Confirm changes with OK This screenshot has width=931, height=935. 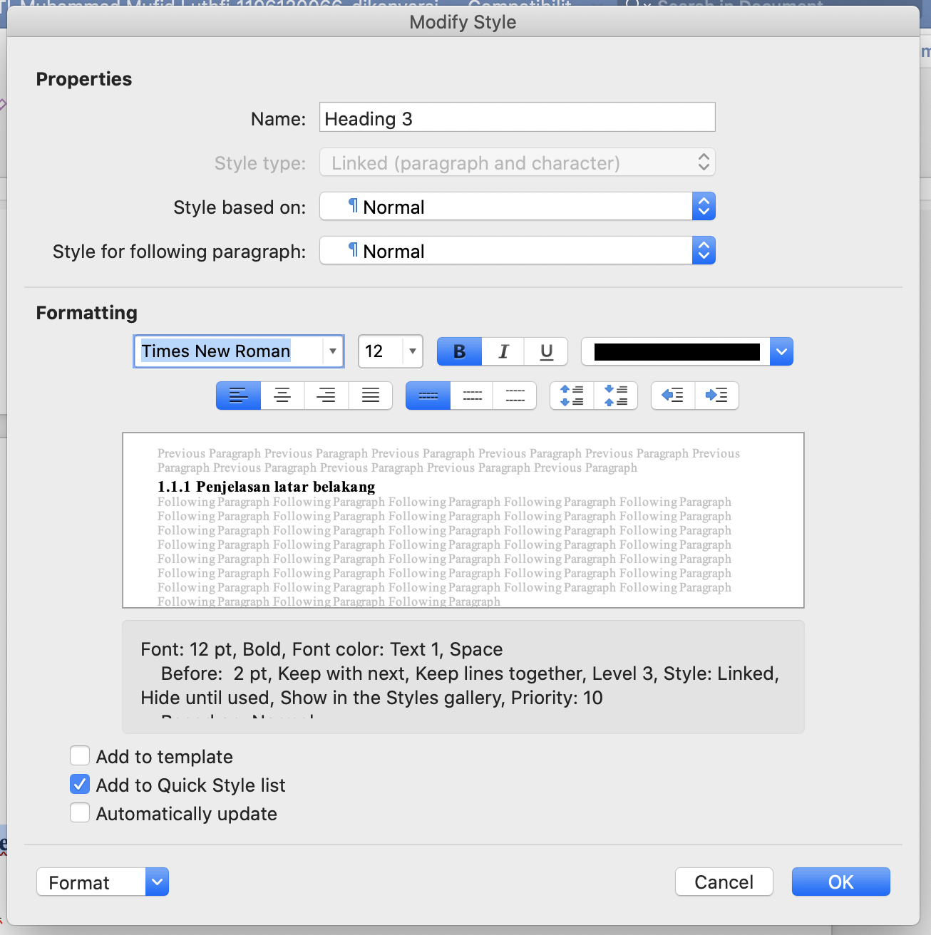840,882
